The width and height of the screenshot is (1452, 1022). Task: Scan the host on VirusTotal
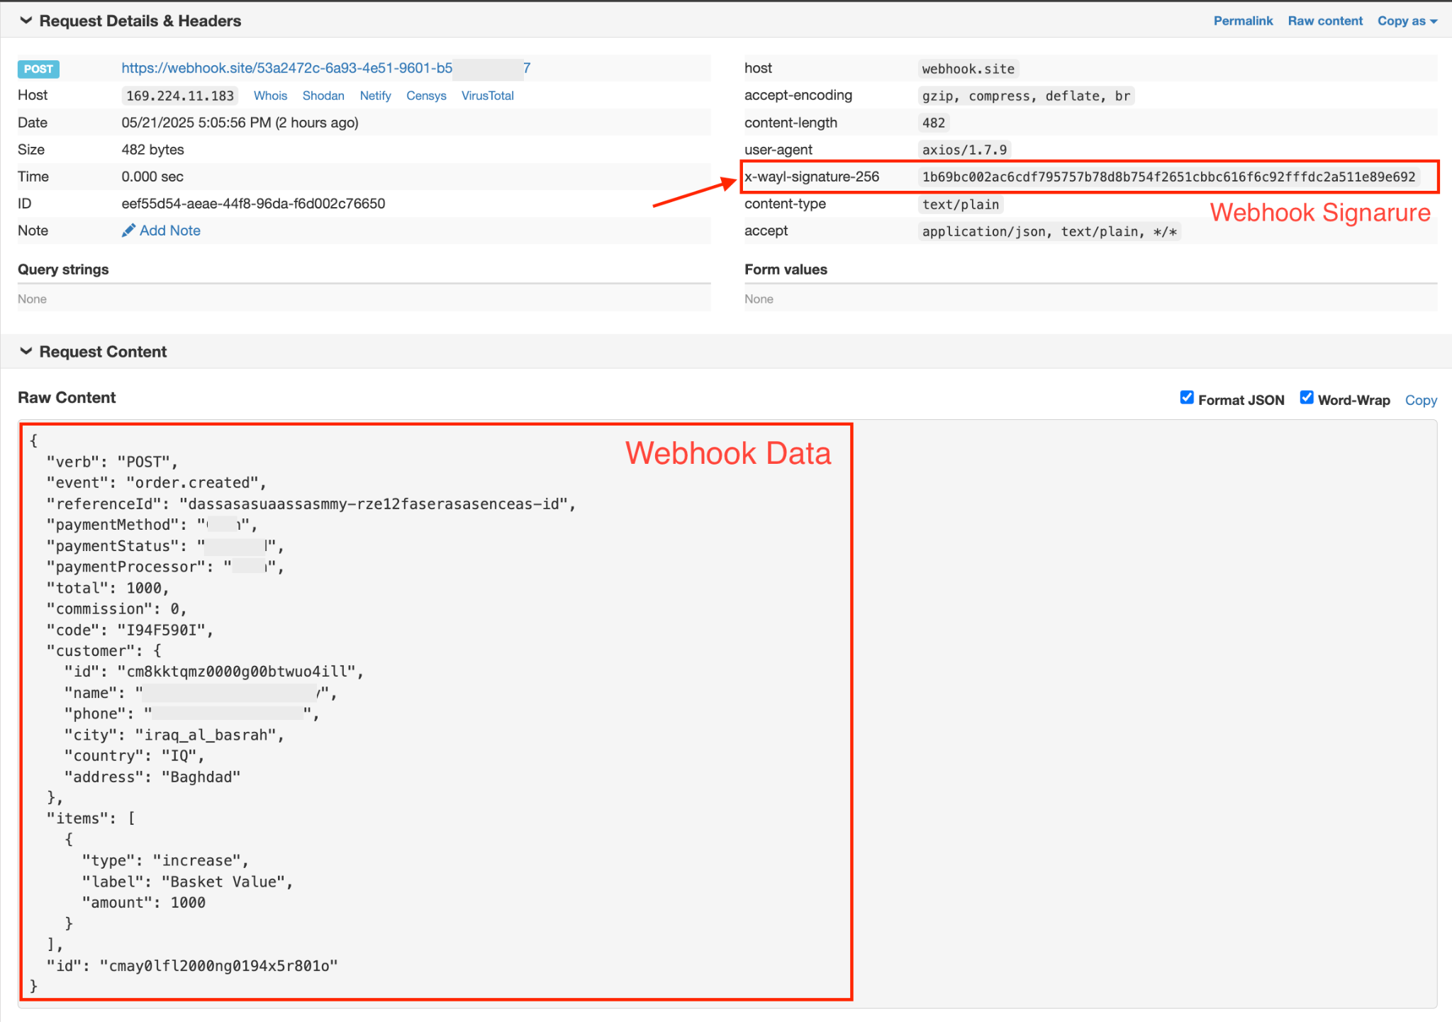coord(487,95)
